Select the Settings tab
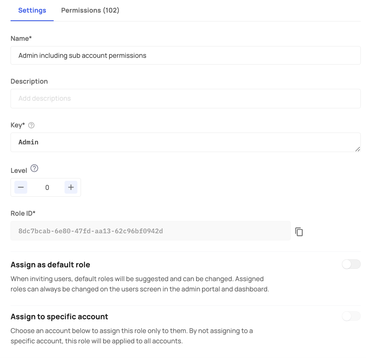 coord(32,10)
